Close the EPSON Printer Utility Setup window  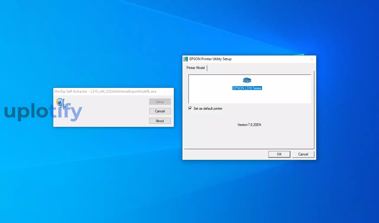[311, 59]
